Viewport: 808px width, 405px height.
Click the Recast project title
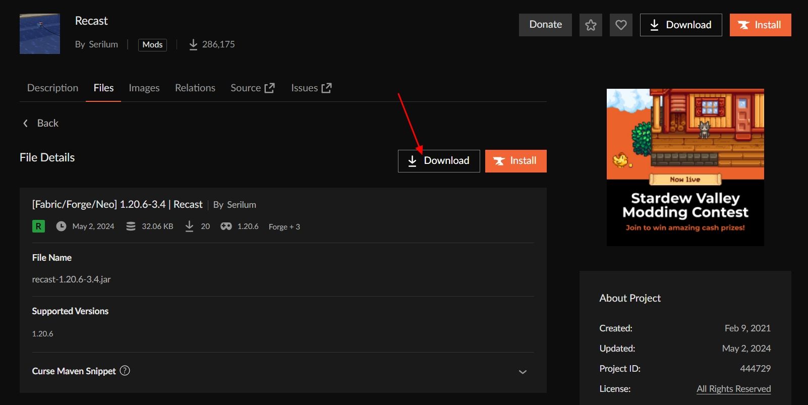tap(91, 21)
